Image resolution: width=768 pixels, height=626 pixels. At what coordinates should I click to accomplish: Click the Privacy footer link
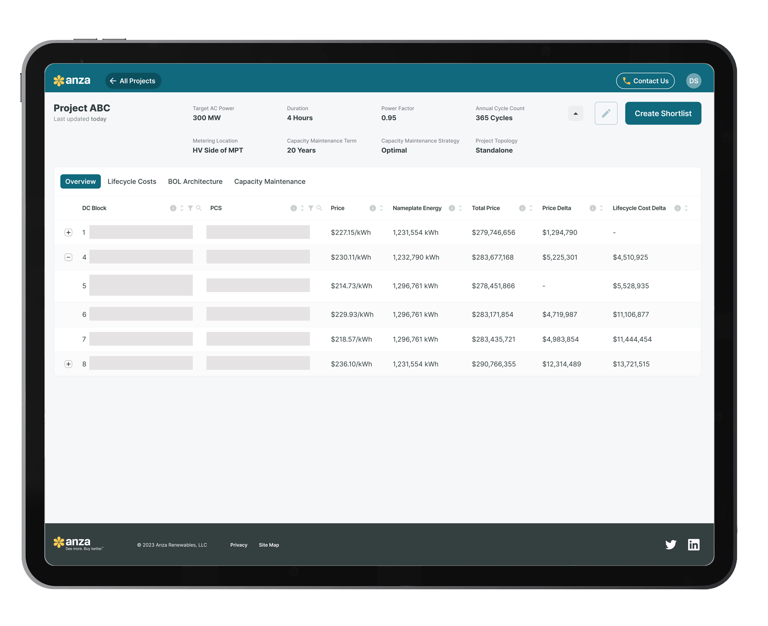click(239, 545)
